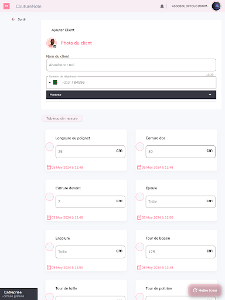Focus the Nom du client field
This screenshot has width=225, height=300.
pos(131,65)
